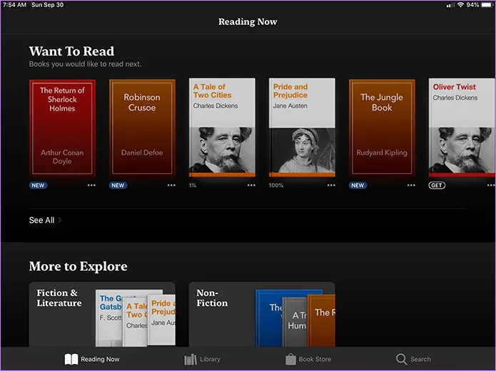Open the Robinson Crusoe book cover
Image resolution: width=496 pixels, height=371 pixels.
pyautogui.click(x=142, y=127)
